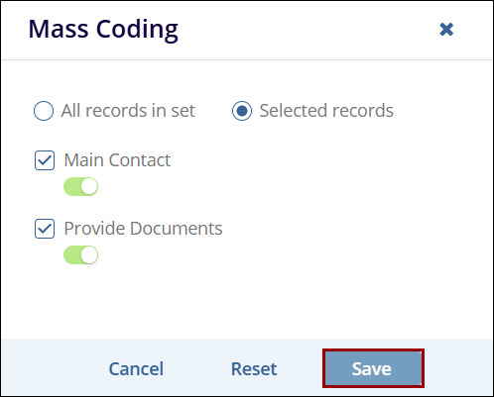Click the "Provide Documents" field label

143,229
